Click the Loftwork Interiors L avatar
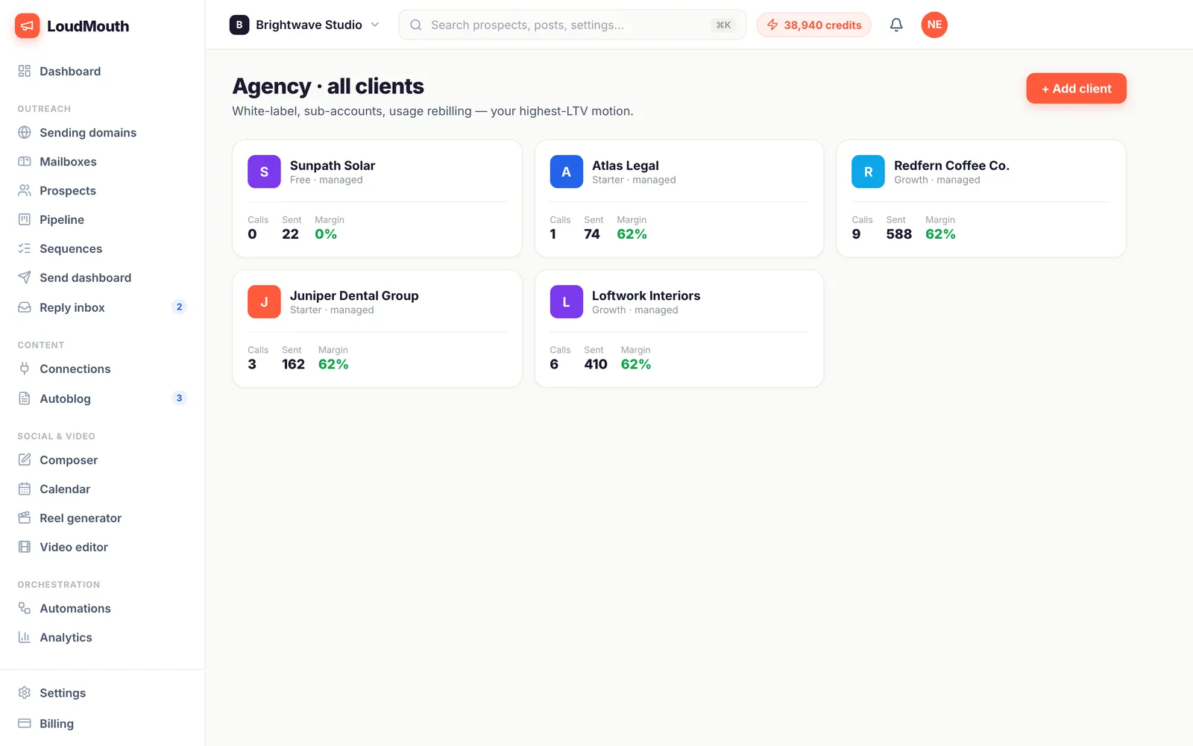 [x=566, y=301]
